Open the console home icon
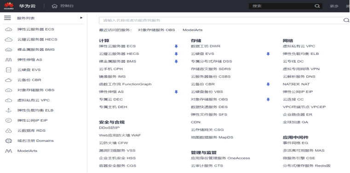Viewport: 350px width, 173px height. pos(54,6)
